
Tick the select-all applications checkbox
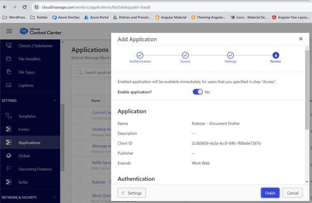tap(78, 88)
